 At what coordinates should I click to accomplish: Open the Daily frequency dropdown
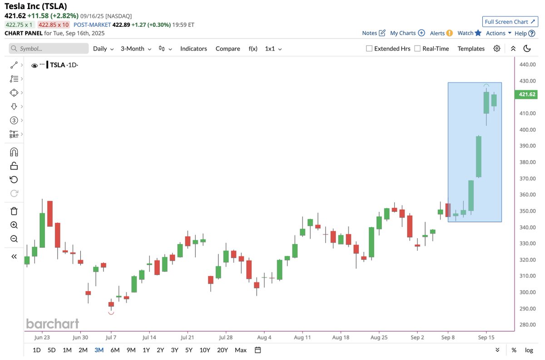[103, 49]
